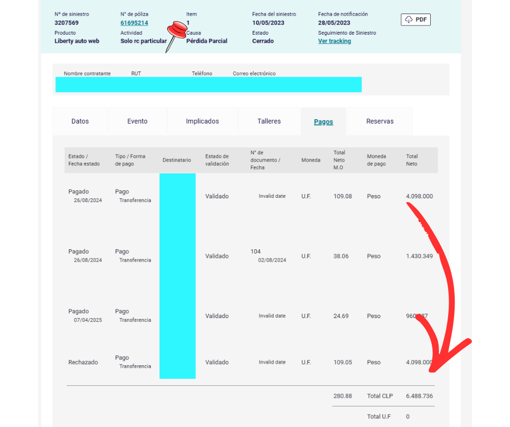Click the cloud download icon in PDF button
This screenshot has width=510, height=427.
point(409,20)
